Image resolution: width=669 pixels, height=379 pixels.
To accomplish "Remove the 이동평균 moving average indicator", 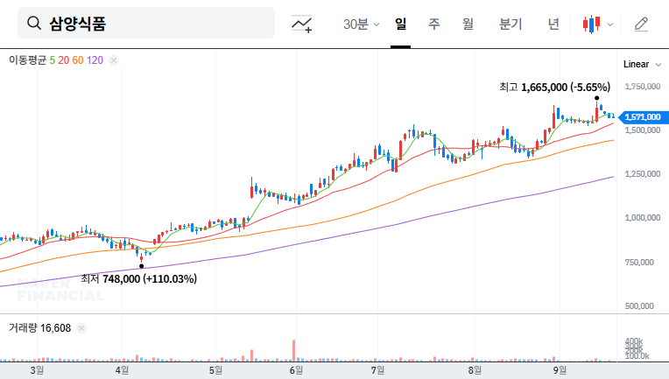I will (114, 60).
